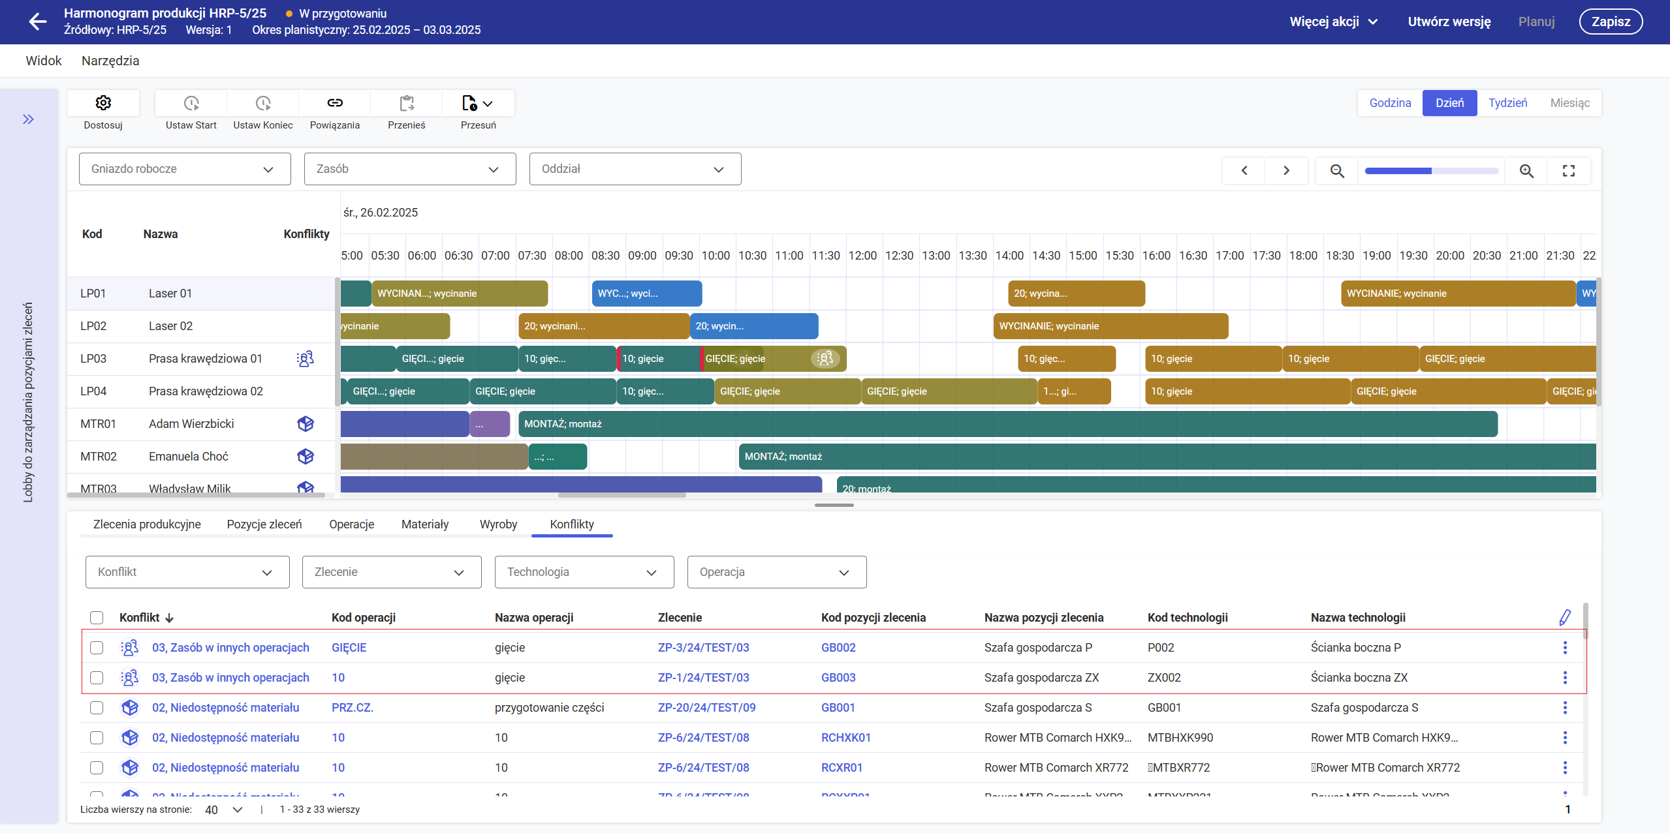Image resolution: width=1670 pixels, height=833 pixels.
Task: Go back using the header arrow
Action: pyautogui.click(x=38, y=22)
